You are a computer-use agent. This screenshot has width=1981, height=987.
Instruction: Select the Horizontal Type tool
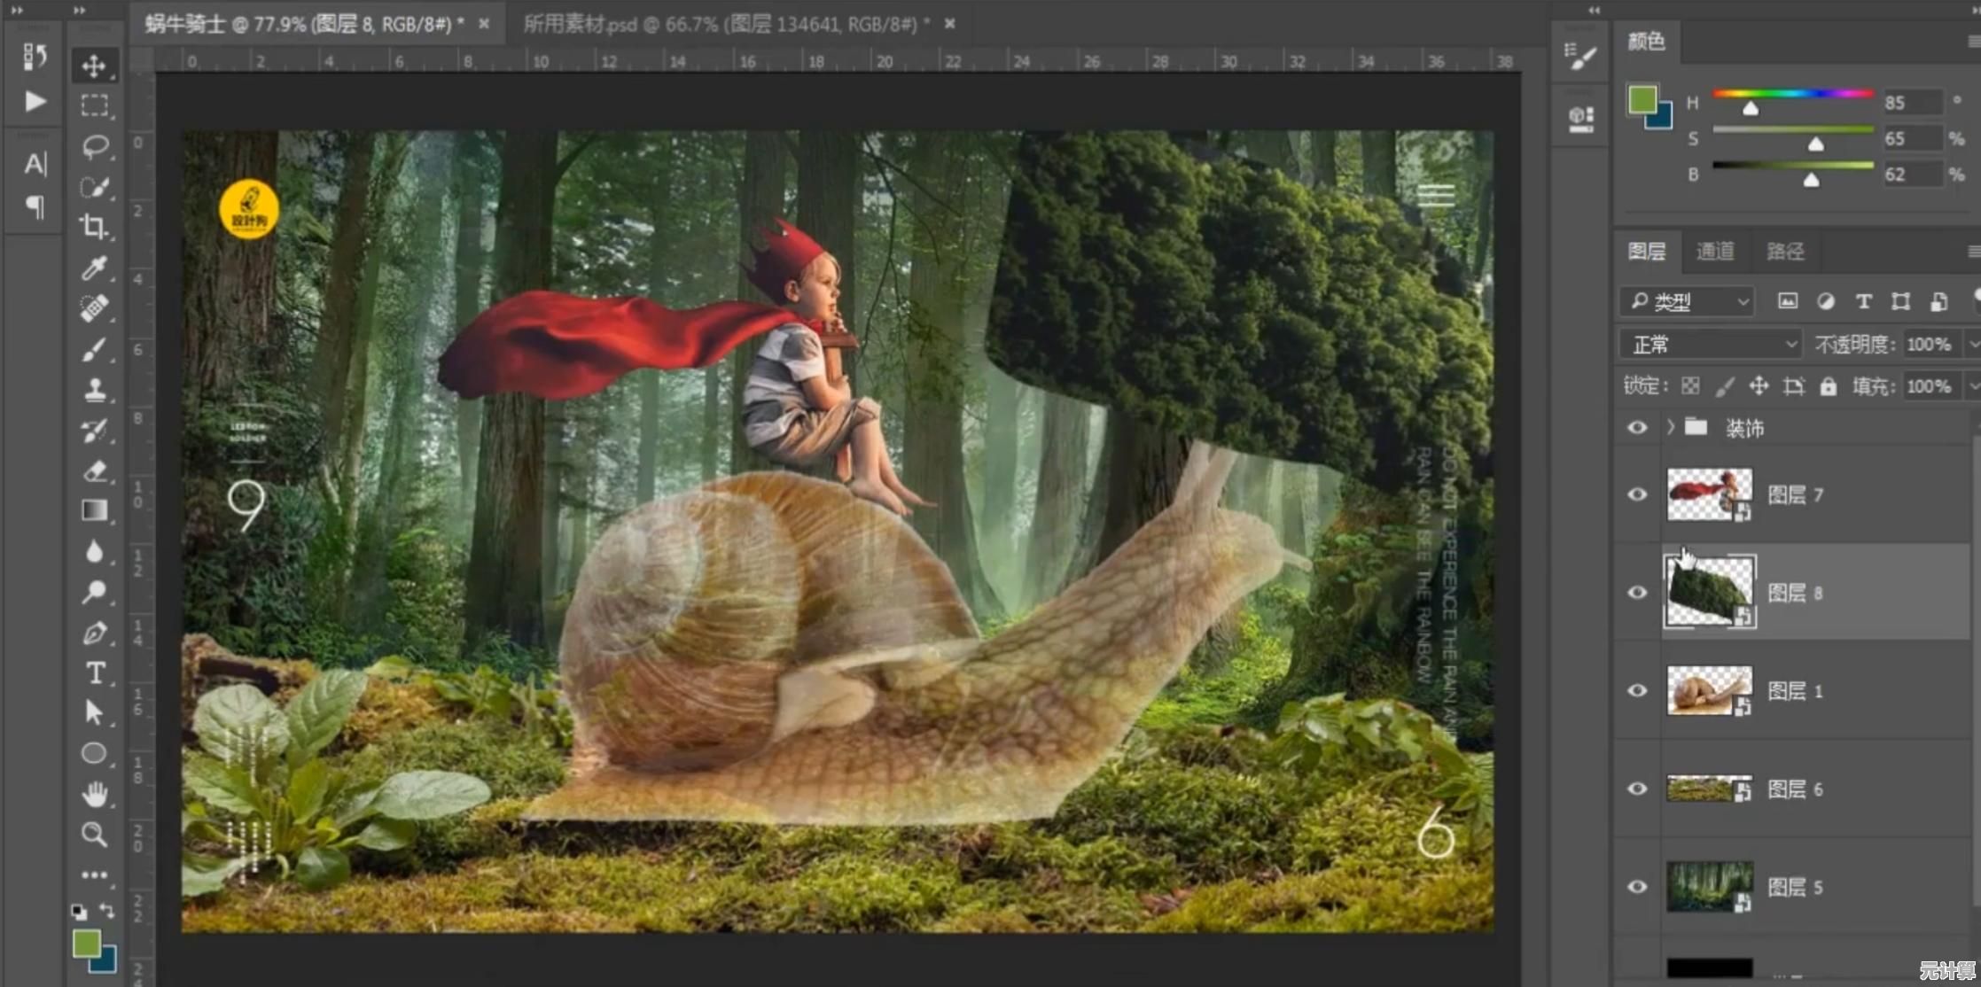click(94, 673)
